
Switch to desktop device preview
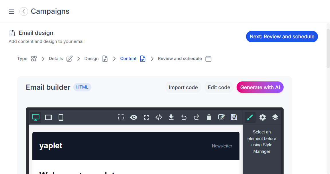tap(36, 117)
